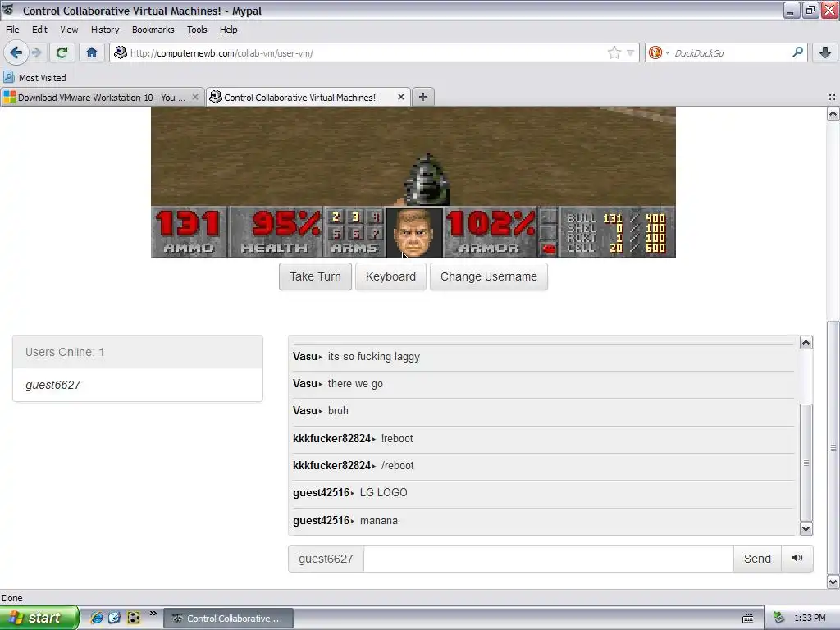Image resolution: width=840 pixels, height=630 pixels.
Task: Open the tab groups icon
Action: pos(832,97)
